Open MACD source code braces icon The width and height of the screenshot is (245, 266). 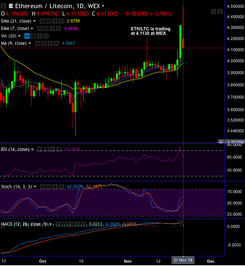tap(71, 224)
